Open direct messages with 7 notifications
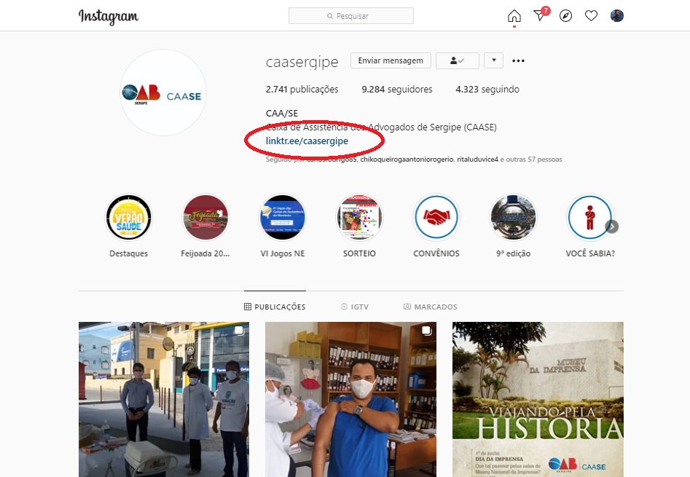690x477 pixels. tap(541, 15)
